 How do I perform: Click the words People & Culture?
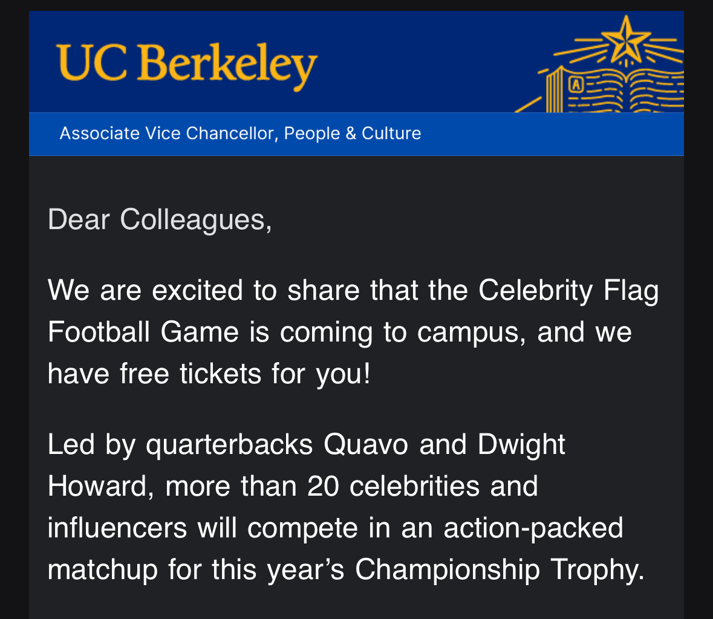(353, 133)
